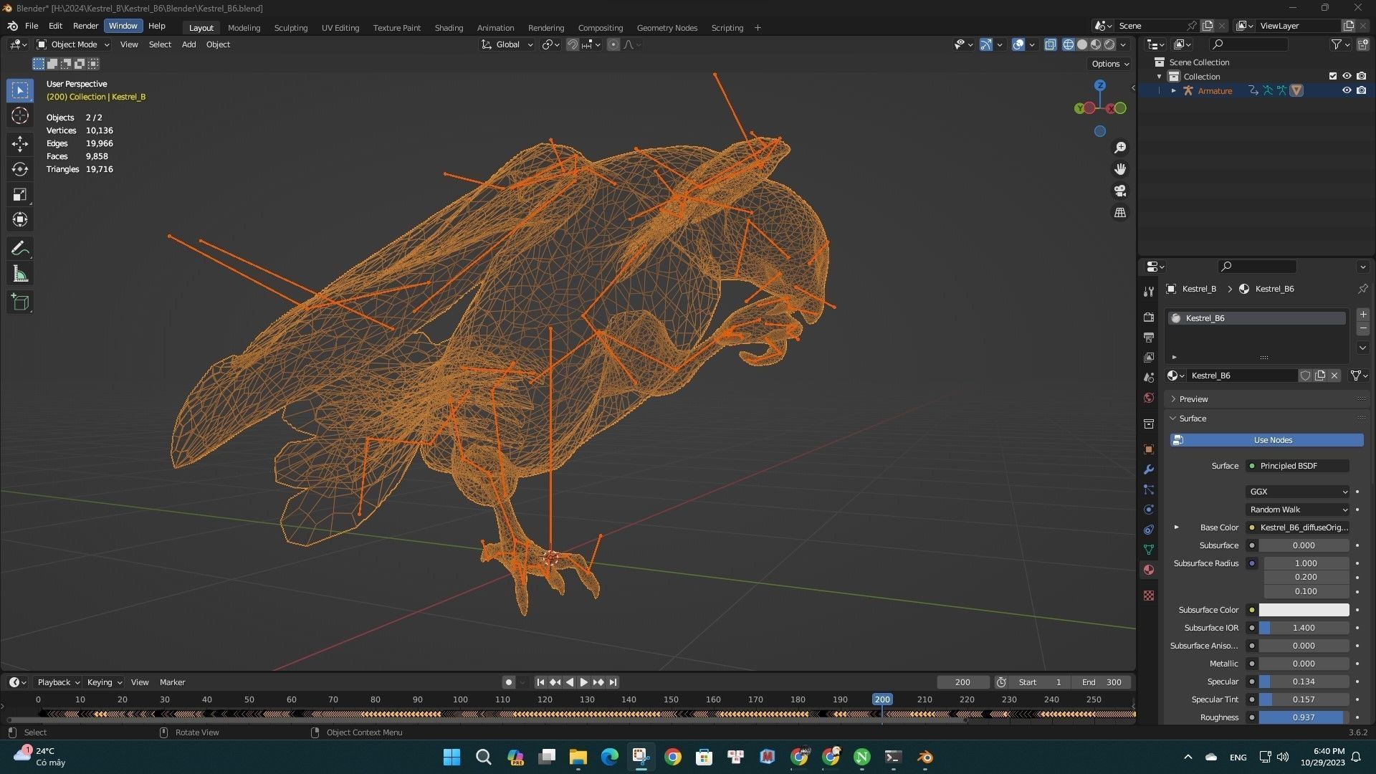Disable Armature in renders camera icon
Screen dimensions: 1376x774
[1361, 90]
